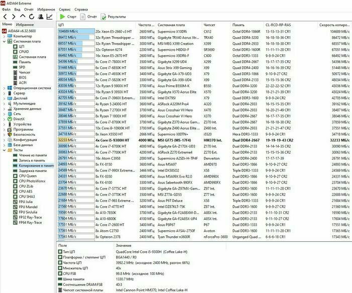The image size is (352, 293).
Task: Open the user manage toolbar icon
Action: 40,17
